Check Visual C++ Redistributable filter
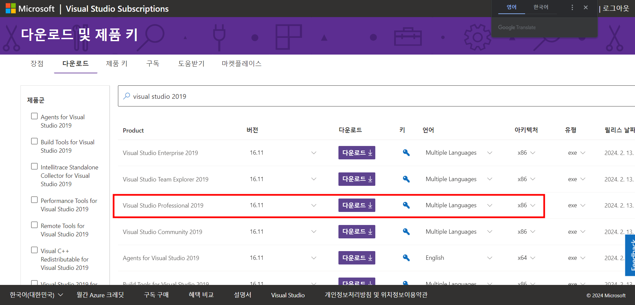 (x=34, y=250)
